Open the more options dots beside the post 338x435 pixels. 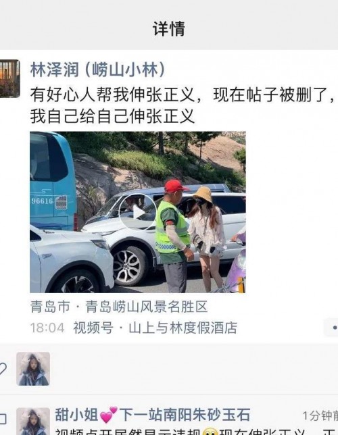(331, 328)
